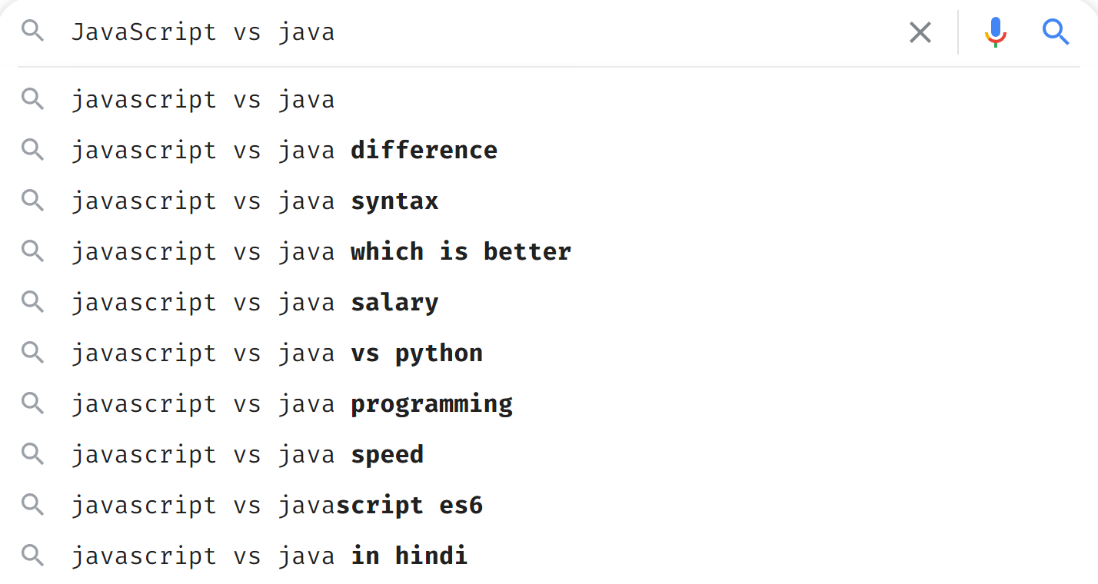The image size is (1098, 584).
Task: Pick 'javascript vs java speed' suggestion
Action: pyautogui.click(x=549, y=454)
